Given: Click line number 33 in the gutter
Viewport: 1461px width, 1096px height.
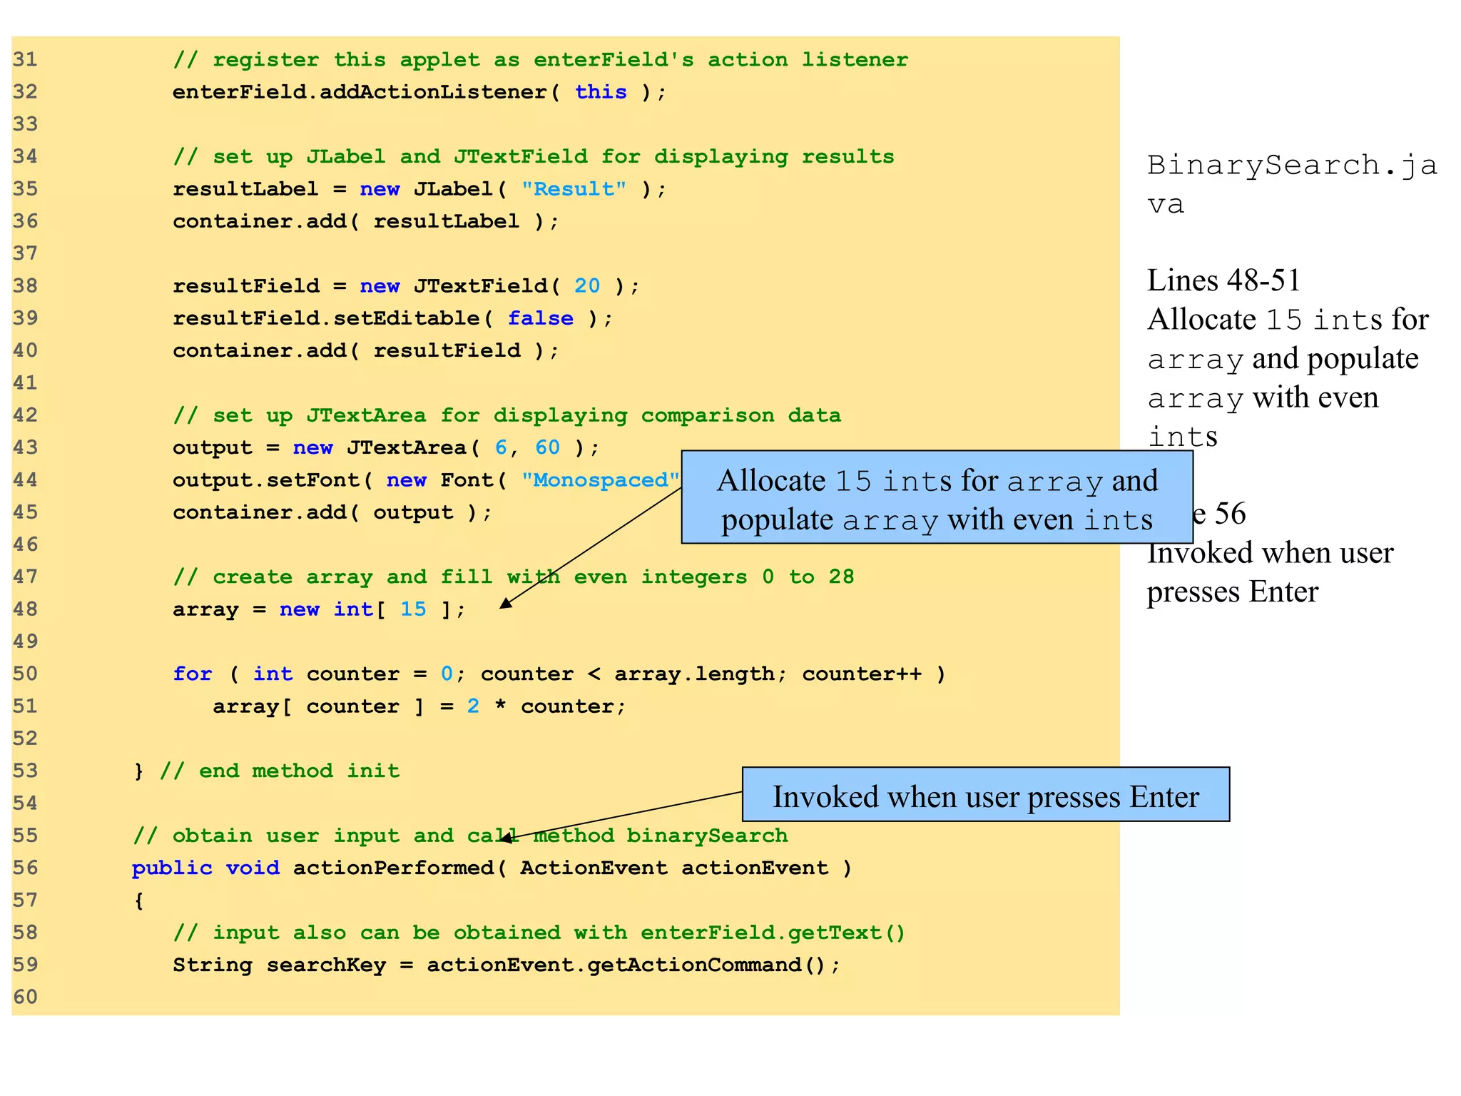Looking at the screenshot, I should (25, 124).
